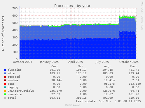Click total current value 603.61
Screen dimensions: 145x108
pos(55,98)
